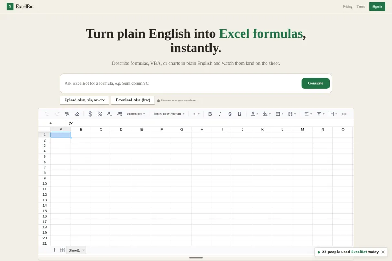Click the undo arrow icon
This screenshot has width=392, height=261.
coord(47,114)
